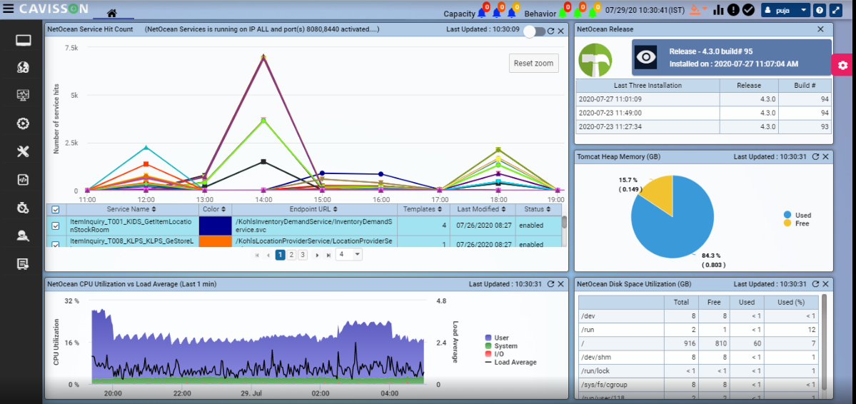Toggle the select-all checkbox in services table header
The image size is (856, 404).
[55, 209]
